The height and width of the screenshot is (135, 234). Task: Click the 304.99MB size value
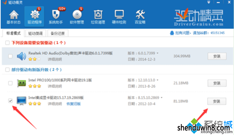point(182,56)
